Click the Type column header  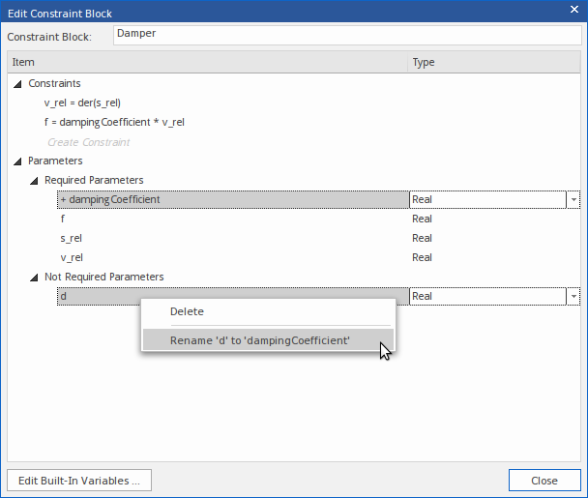pos(424,62)
